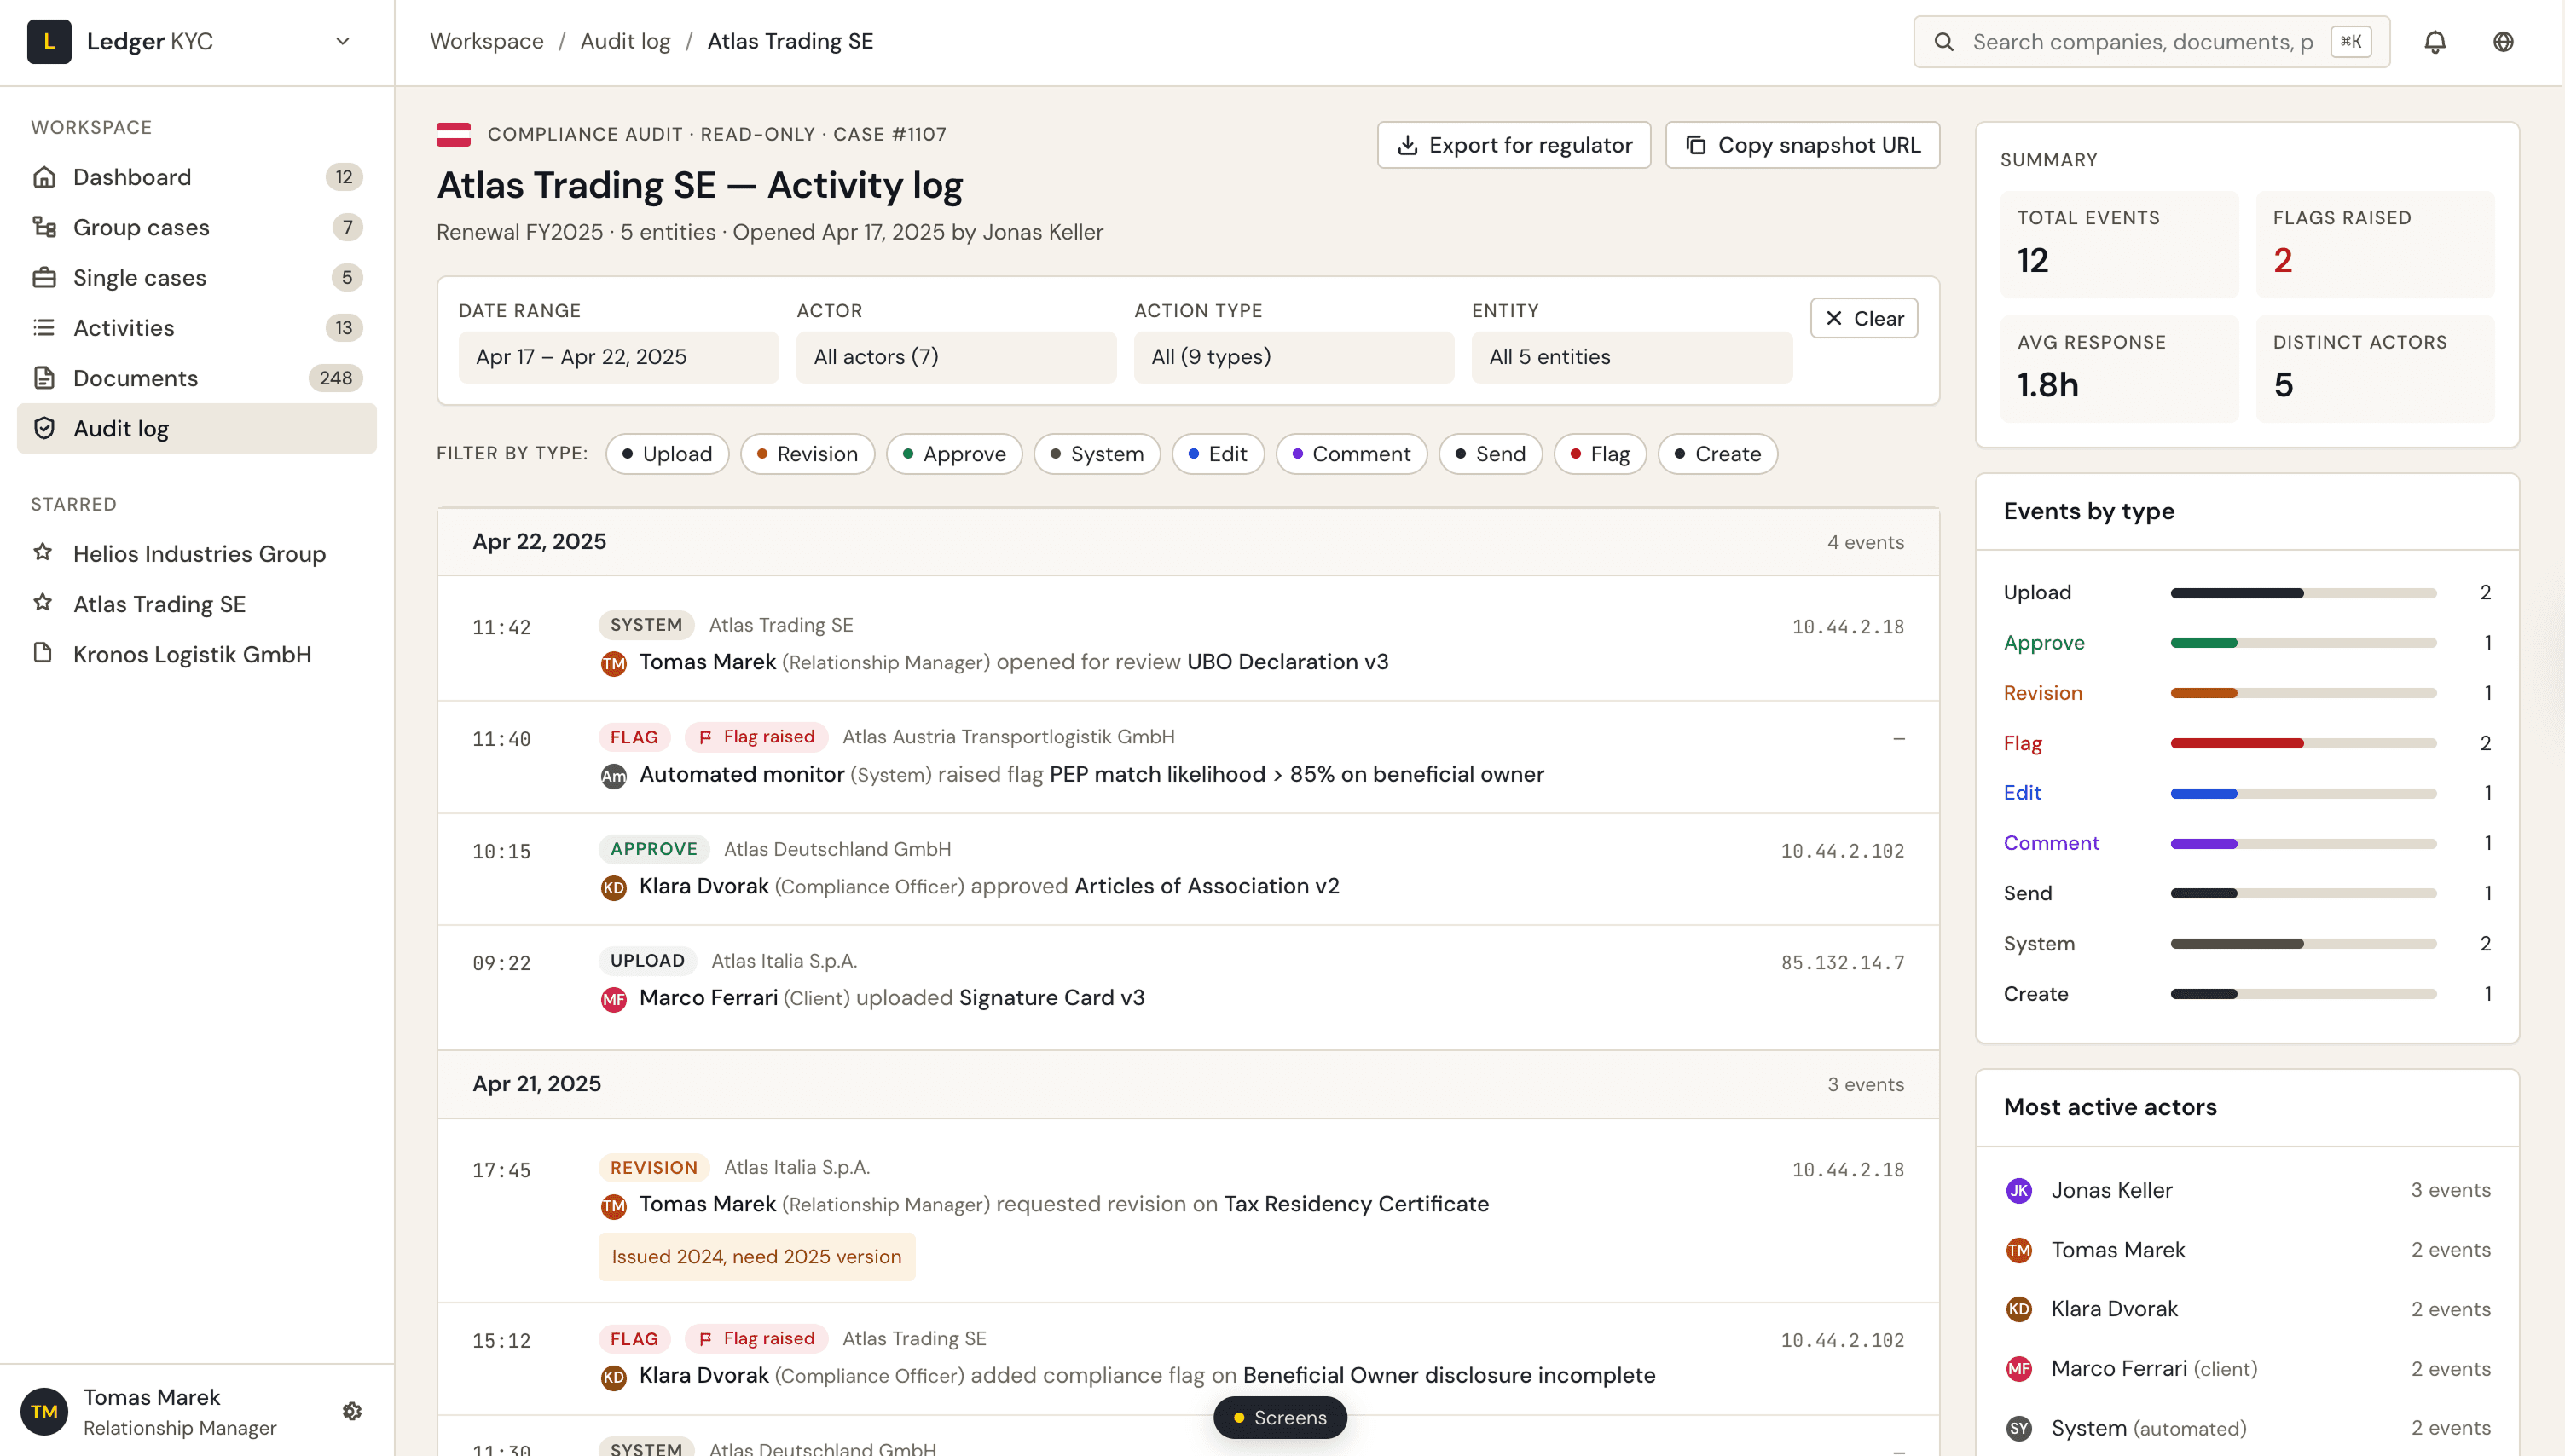The width and height of the screenshot is (2565, 1456).
Task: Click the globe language icon
Action: pos(2502,42)
